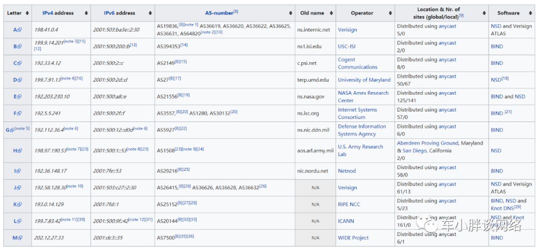Open external link icon beside letter M
Screen dimensions: 539x249
tap(20, 238)
